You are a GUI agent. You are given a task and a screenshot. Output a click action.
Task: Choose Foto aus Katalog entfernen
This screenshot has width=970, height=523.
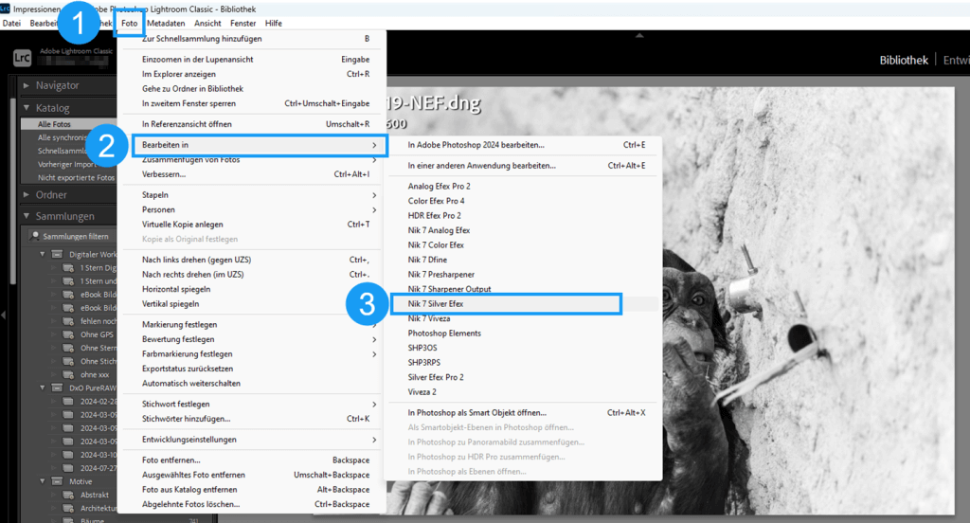[x=252, y=490]
